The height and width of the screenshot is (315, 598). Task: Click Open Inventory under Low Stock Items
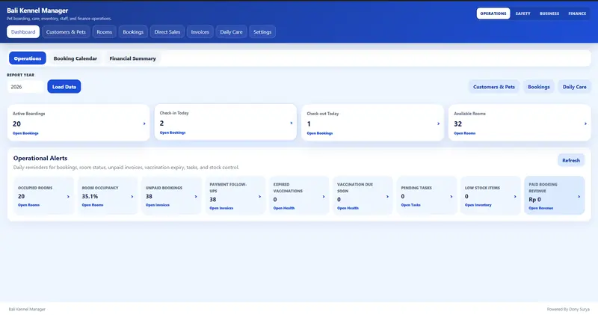coord(478,205)
